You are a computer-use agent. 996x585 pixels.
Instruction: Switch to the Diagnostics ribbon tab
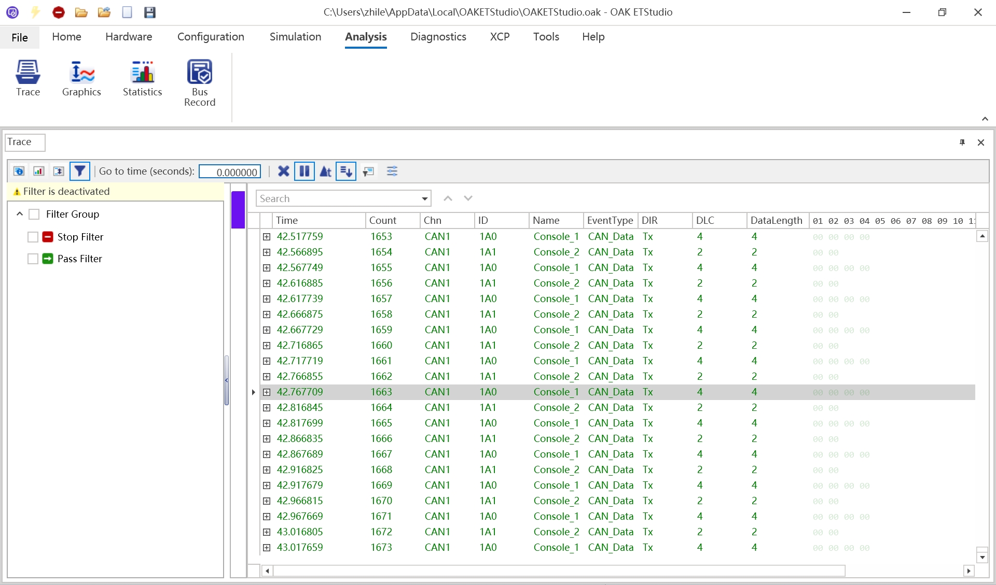tap(438, 37)
